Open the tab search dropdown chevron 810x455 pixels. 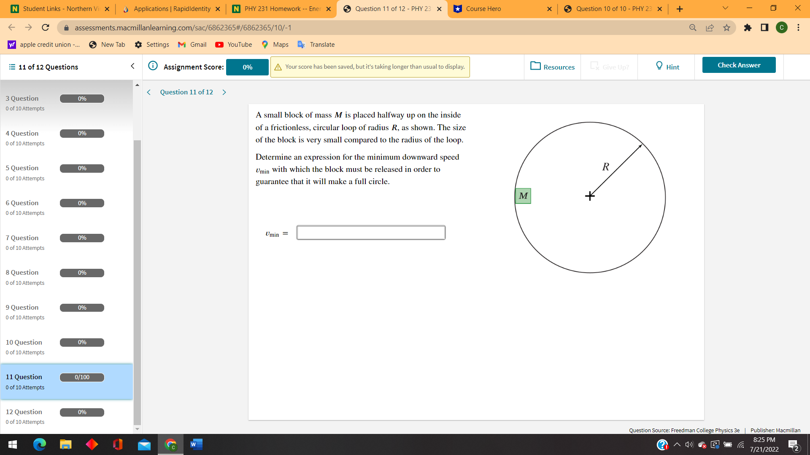pyautogui.click(x=725, y=8)
